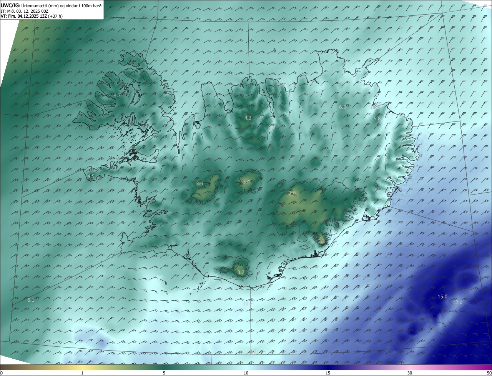
Task: Click the 2.9 value on the large glacier
Action: (292, 193)
